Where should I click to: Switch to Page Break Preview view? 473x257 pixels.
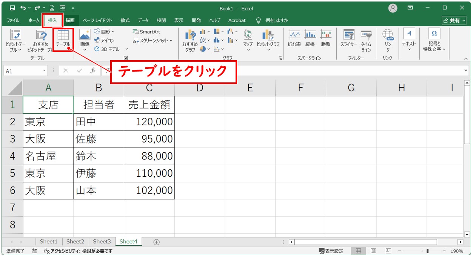click(388, 251)
